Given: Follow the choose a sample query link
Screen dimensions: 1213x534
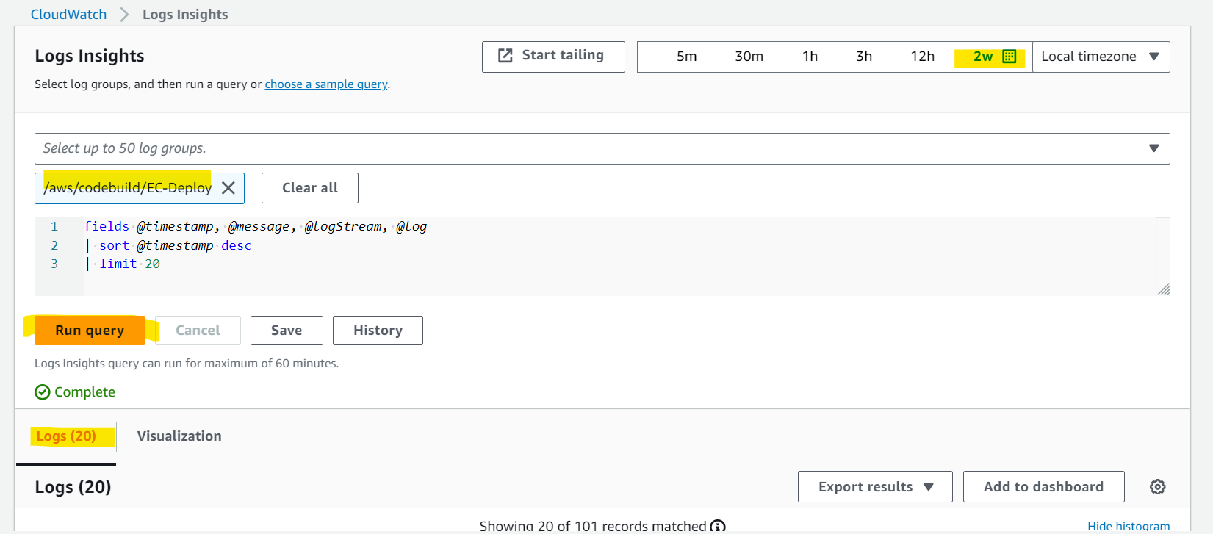Looking at the screenshot, I should [326, 84].
